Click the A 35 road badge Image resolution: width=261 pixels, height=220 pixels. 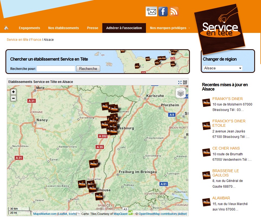tap(100, 147)
